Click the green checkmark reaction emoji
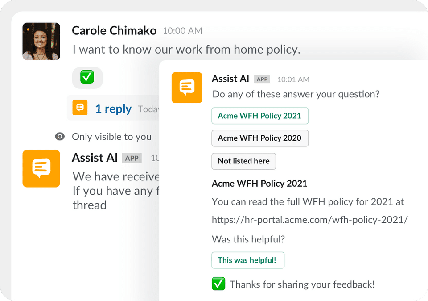This screenshot has width=428, height=301. (87, 77)
